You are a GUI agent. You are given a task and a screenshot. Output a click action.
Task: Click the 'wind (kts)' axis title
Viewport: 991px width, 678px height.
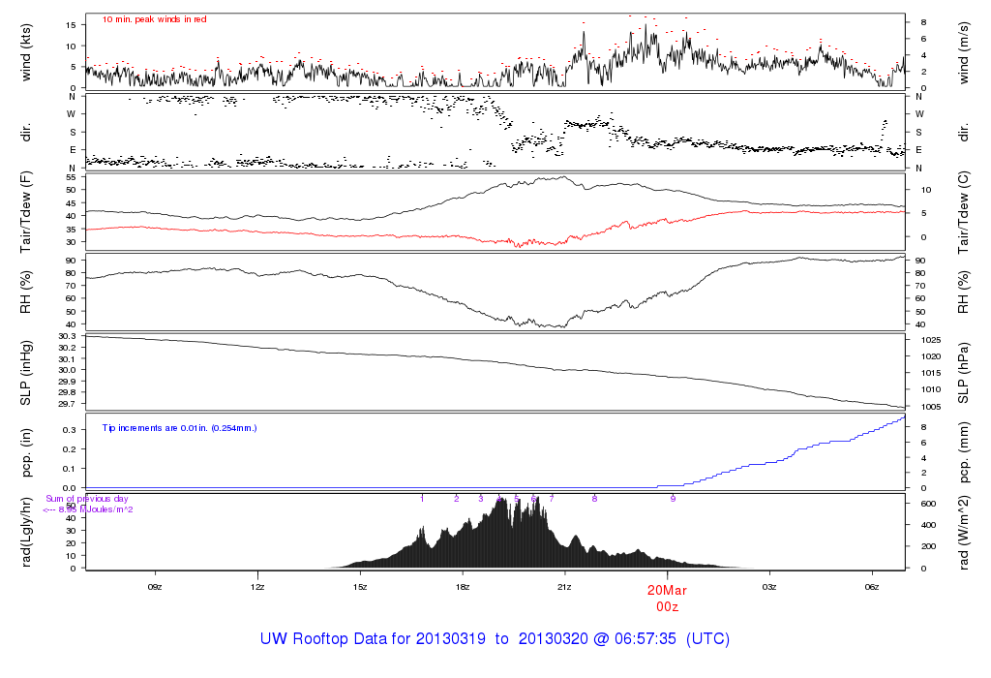point(26,52)
